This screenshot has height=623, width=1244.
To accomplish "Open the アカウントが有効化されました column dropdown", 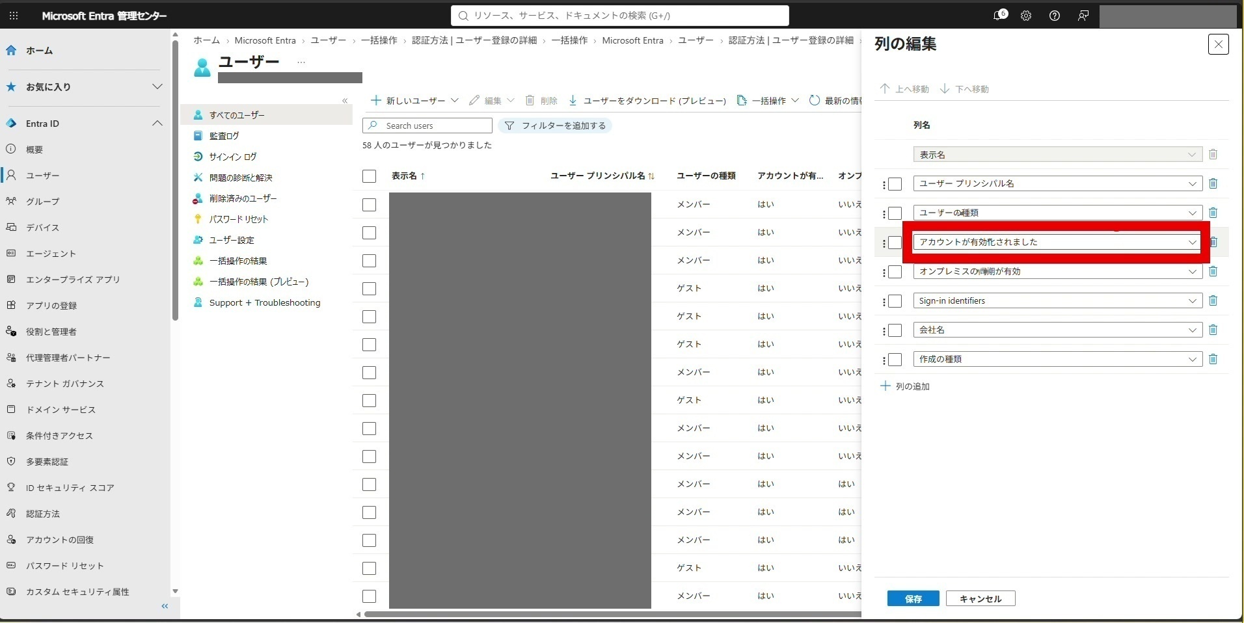I will point(1057,242).
